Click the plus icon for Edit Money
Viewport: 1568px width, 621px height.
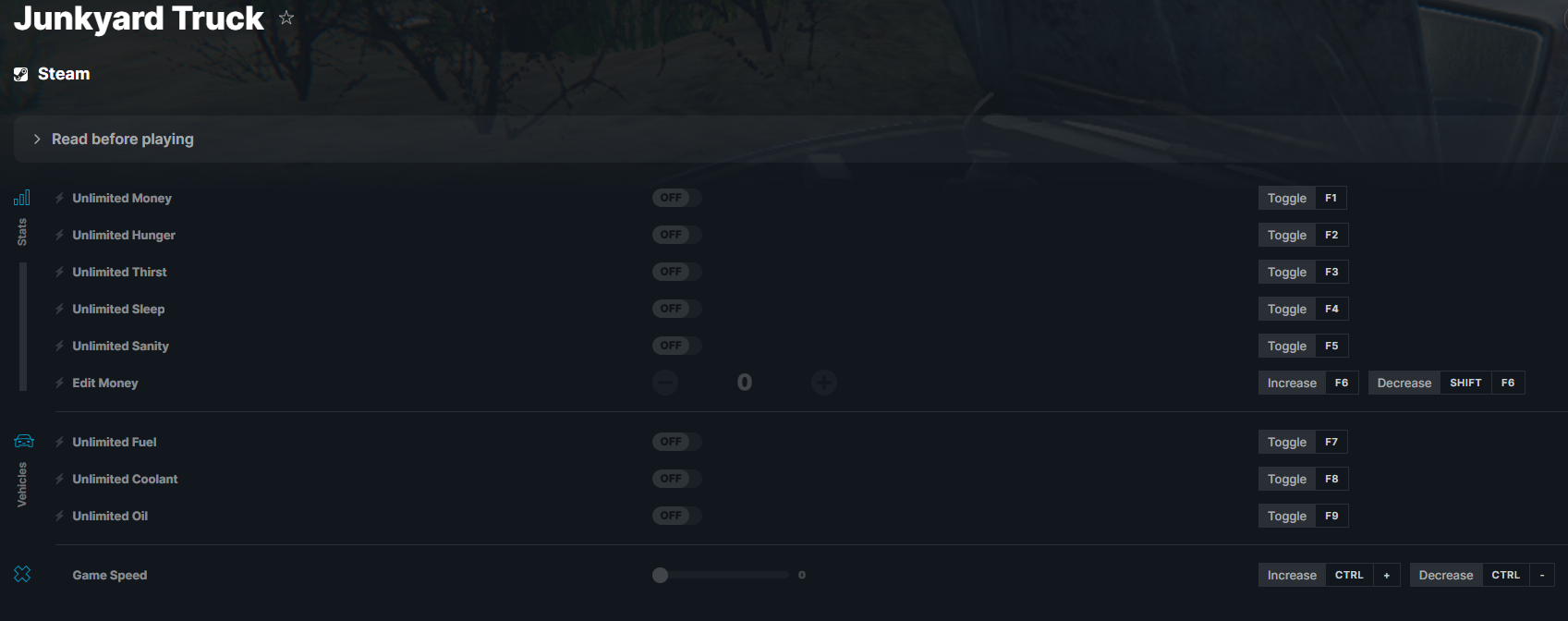click(x=824, y=383)
